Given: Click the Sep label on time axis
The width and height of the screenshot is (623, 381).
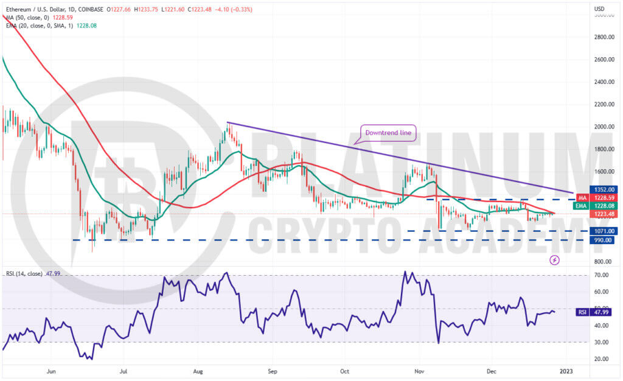Looking at the screenshot, I should [272, 371].
